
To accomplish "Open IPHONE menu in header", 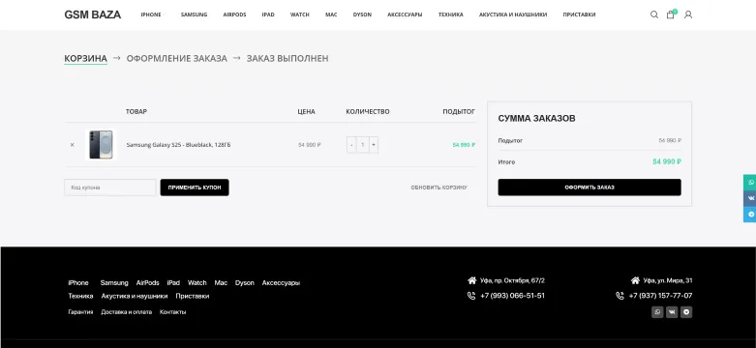I will tap(151, 14).
